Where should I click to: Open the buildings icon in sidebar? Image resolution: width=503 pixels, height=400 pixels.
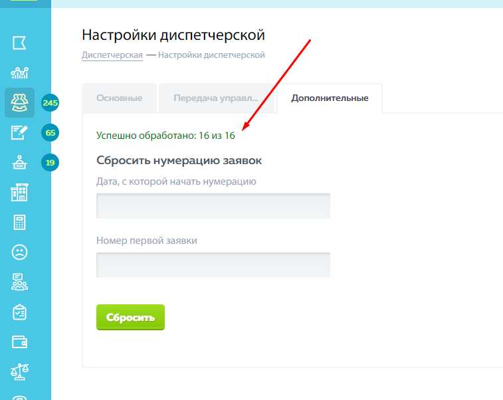(x=19, y=192)
